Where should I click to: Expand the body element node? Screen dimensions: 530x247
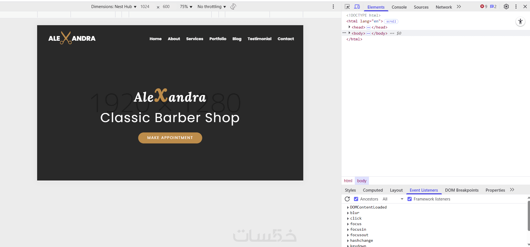[349, 33]
